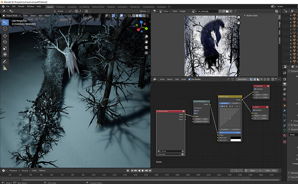Screen dimensions: 298x184
Task: Click the viewport zoom magnifier icon
Action: tap(146, 36)
